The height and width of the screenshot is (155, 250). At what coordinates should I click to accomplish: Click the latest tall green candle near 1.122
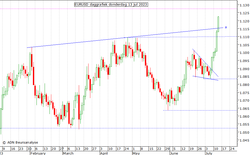click(x=218, y=24)
